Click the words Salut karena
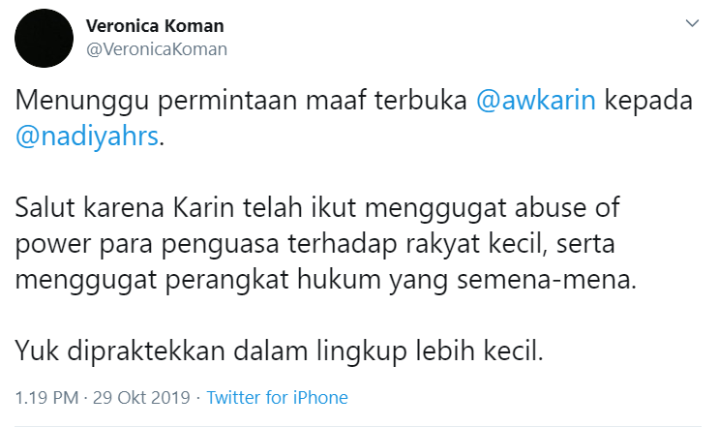This screenshot has width=718, height=427. 90,207
